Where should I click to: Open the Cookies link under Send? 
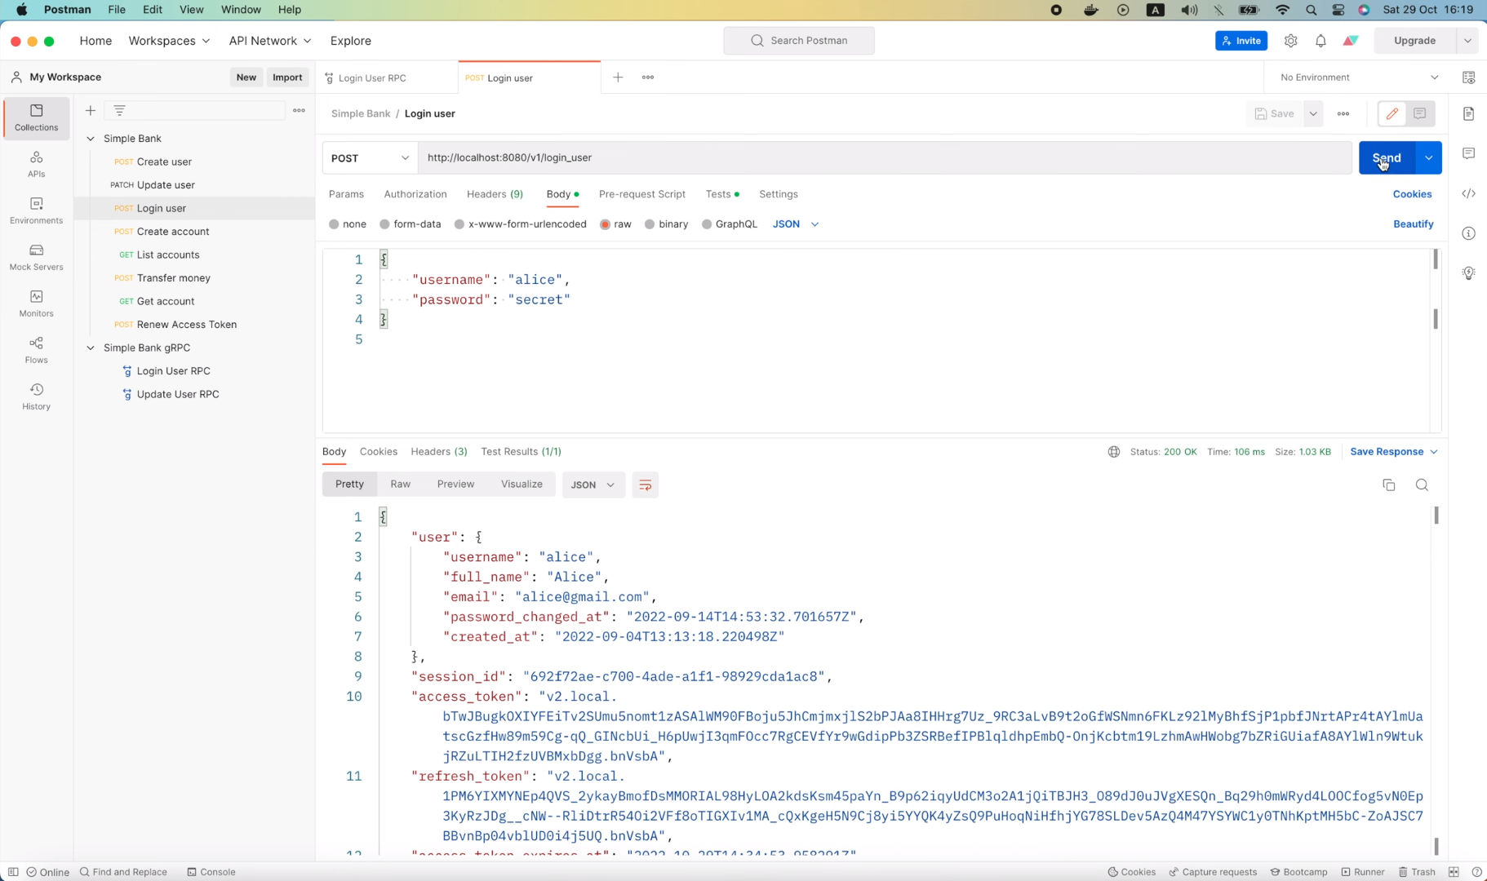1412,194
